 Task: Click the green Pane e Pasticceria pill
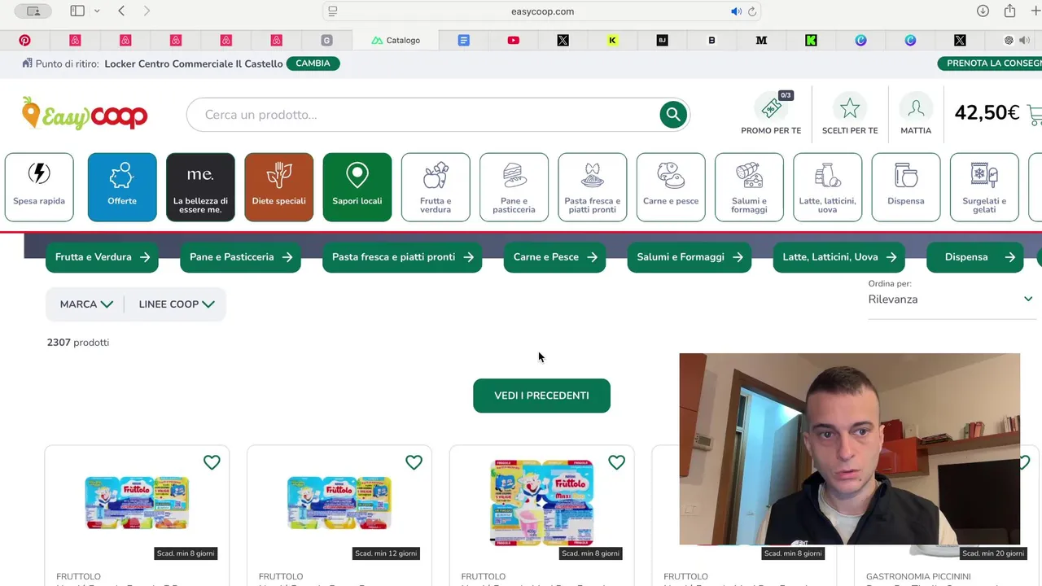[x=240, y=257]
